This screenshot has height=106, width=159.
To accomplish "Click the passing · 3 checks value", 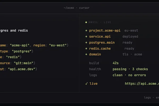I will coord(130,69).
